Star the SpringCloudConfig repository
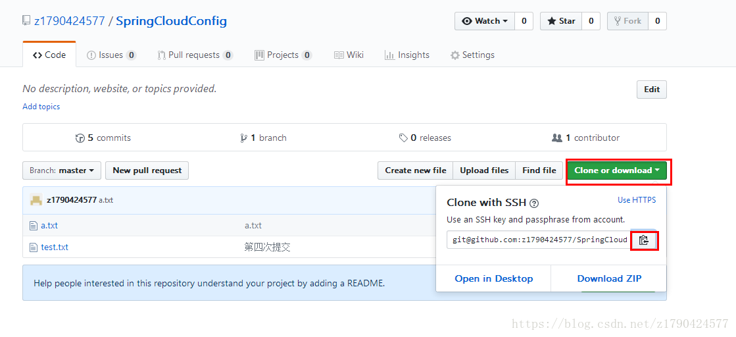 561,21
